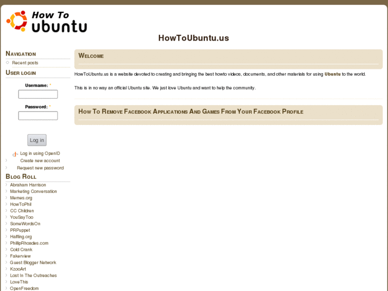Click the Blog Roll heading

(x=21, y=177)
